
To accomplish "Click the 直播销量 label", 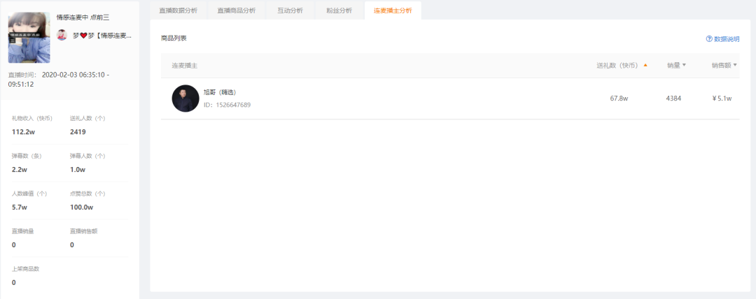I will [x=22, y=231].
